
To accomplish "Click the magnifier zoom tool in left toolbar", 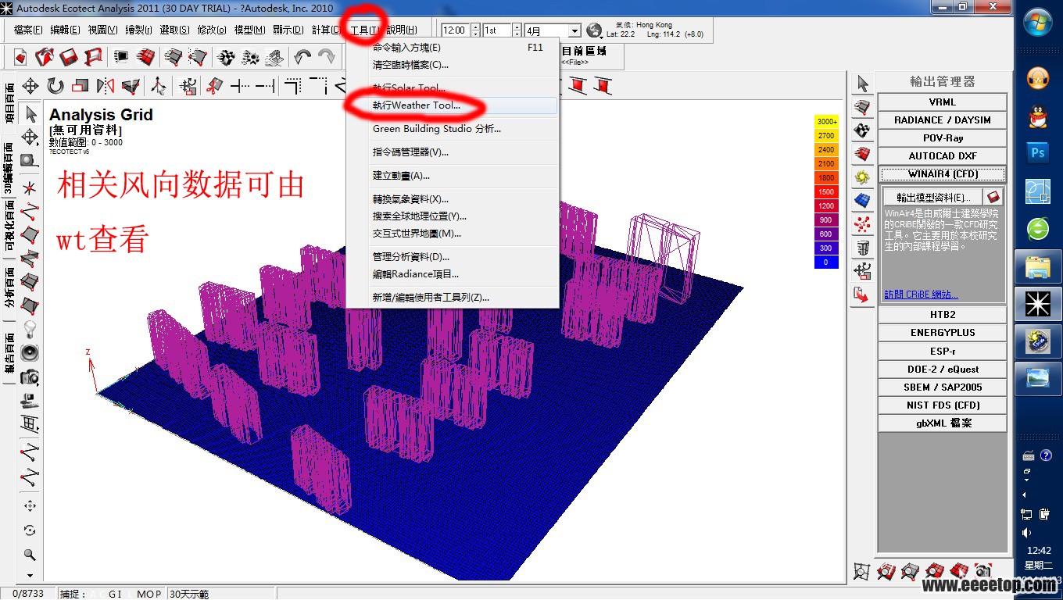I will [30, 555].
